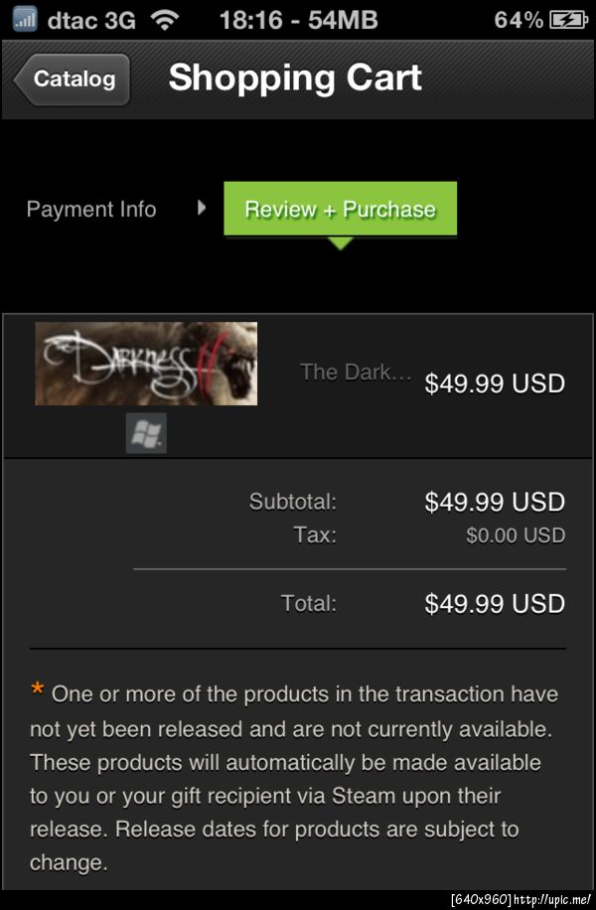Tap the Shopping Cart title
The width and height of the screenshot is (596, 910).
(x=295, y=78)
